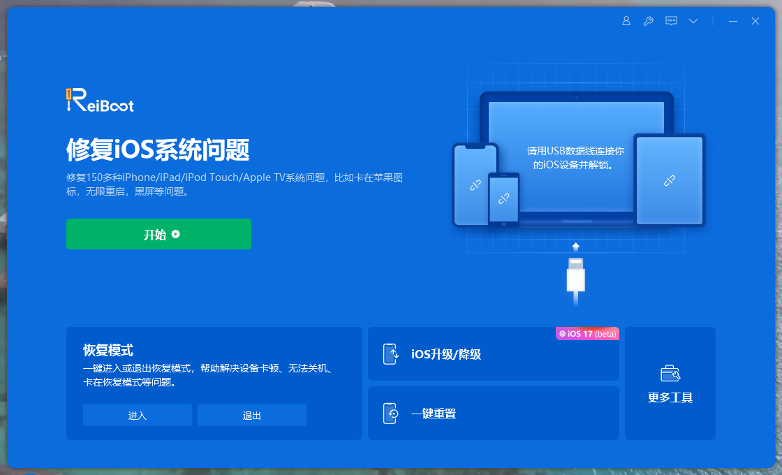Click the ReiBoot logo
The width and height of the screenshot is (782, 475).
(x=101, y=100)
